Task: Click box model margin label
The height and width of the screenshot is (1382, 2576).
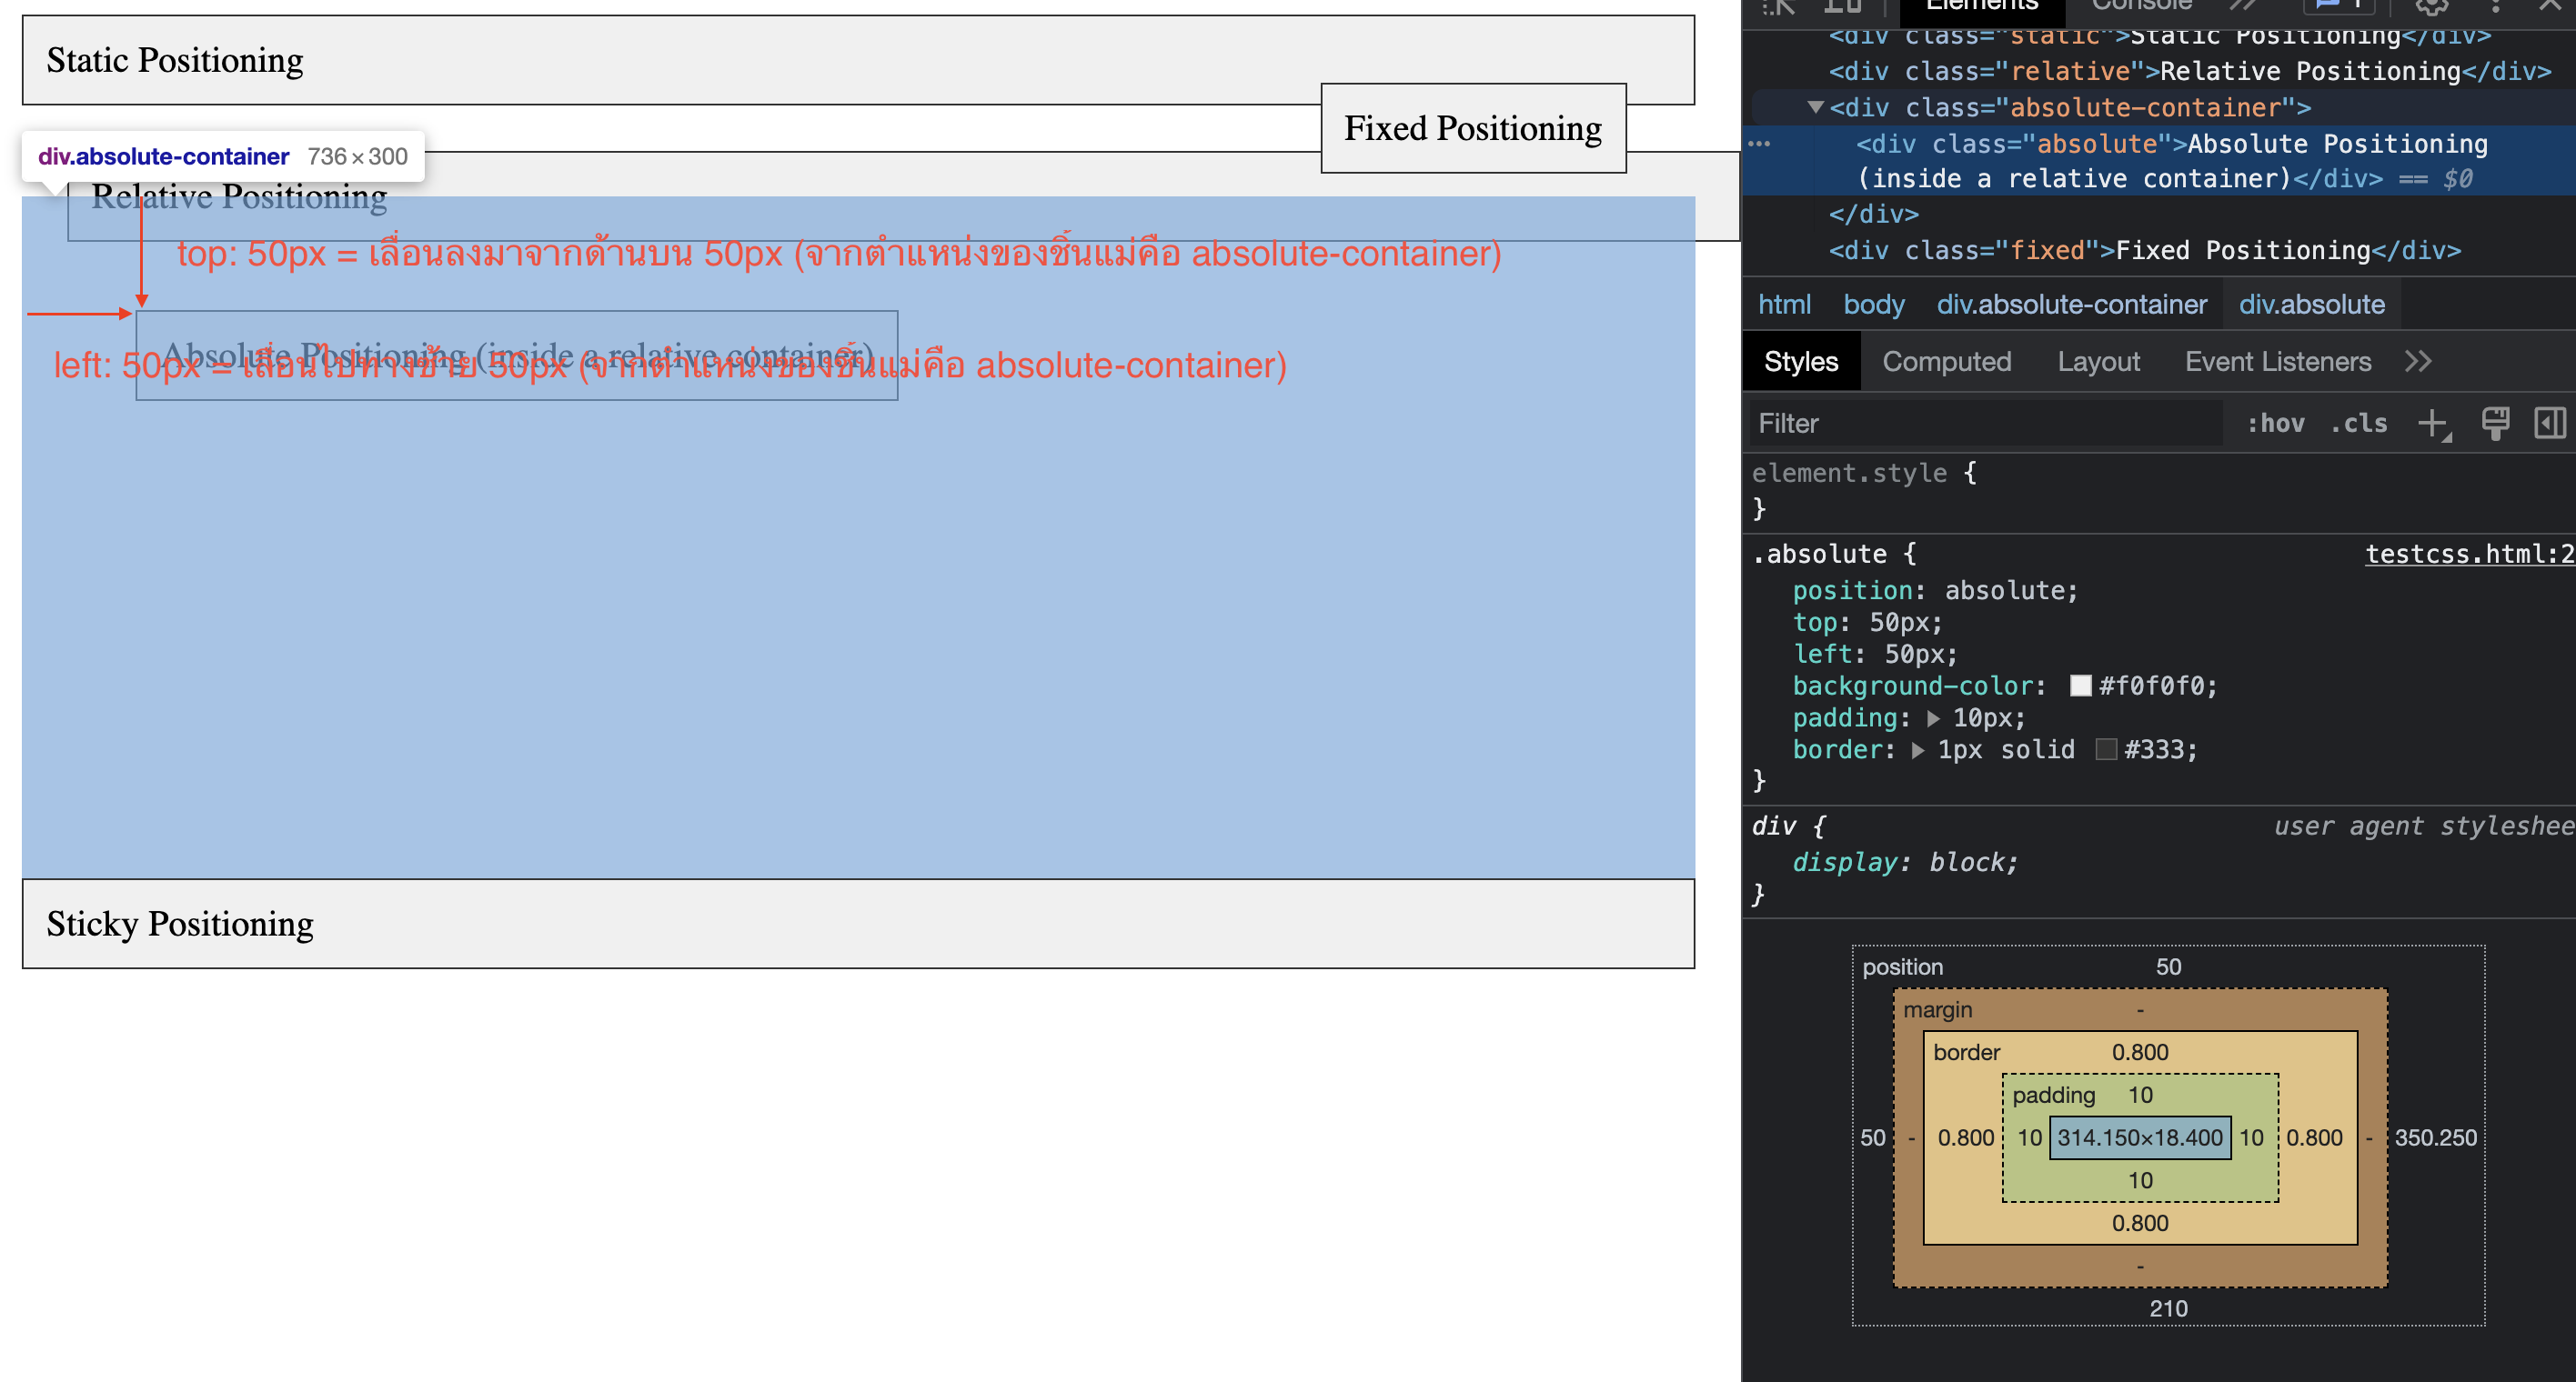Action: pyautogui.click(x=1937, y=1010)
